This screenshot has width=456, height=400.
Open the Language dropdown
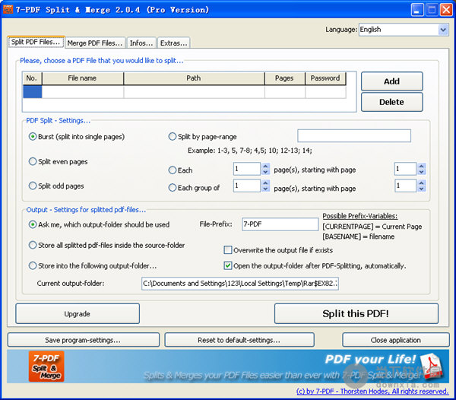point(443,30)
